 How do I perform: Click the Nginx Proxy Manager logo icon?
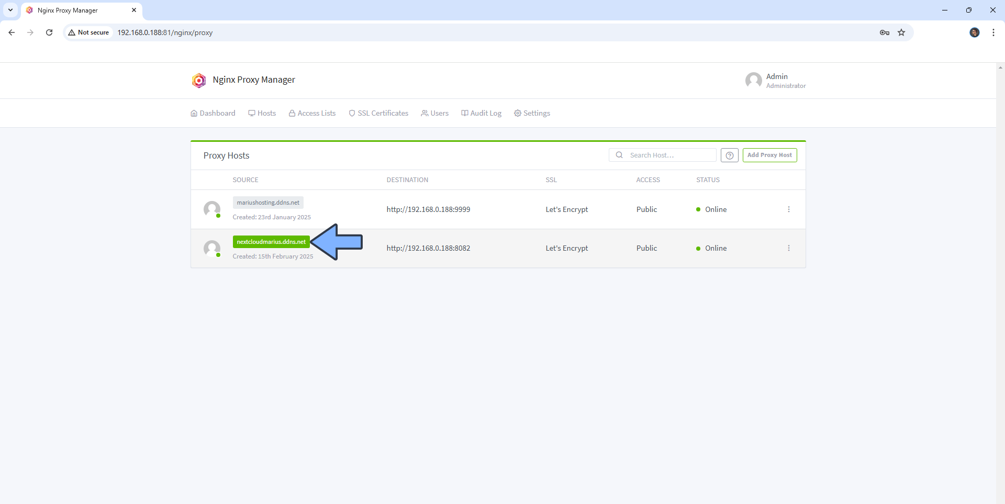pos(199,80)
